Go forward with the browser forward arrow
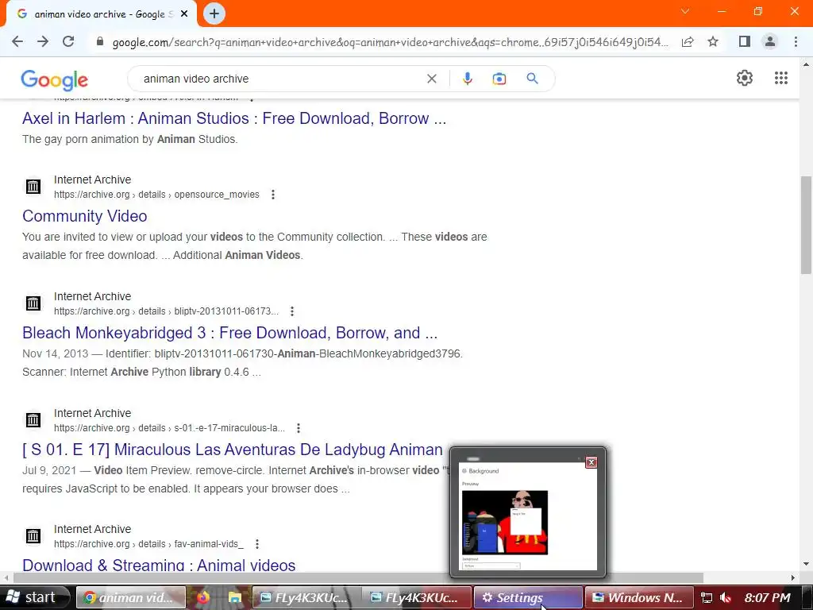The width and height of the screenshot is (813, 610). (43, 41)
